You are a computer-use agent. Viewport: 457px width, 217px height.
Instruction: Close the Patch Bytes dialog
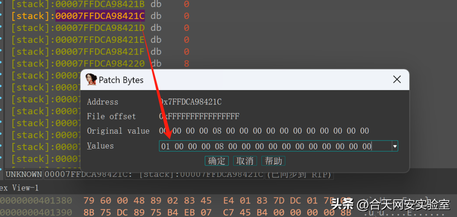pos(396,80)
